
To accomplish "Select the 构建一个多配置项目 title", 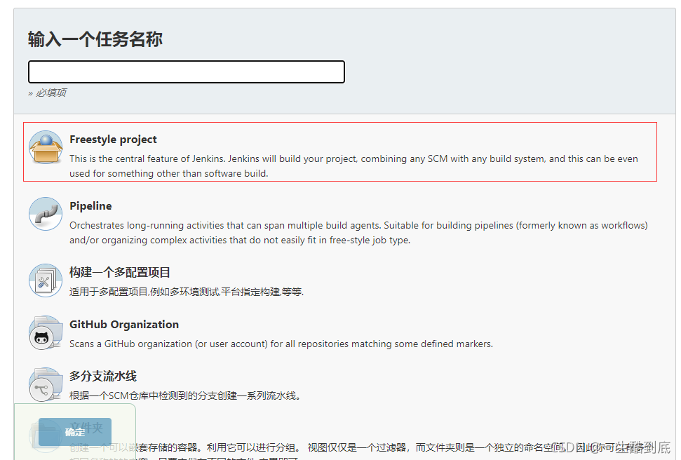I will click(119, 272).
